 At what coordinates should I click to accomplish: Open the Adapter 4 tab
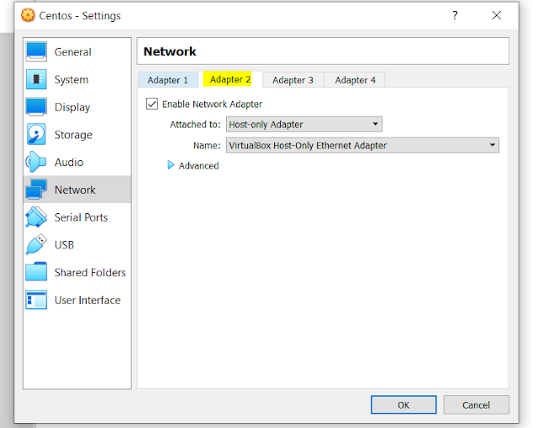(355, 80)
